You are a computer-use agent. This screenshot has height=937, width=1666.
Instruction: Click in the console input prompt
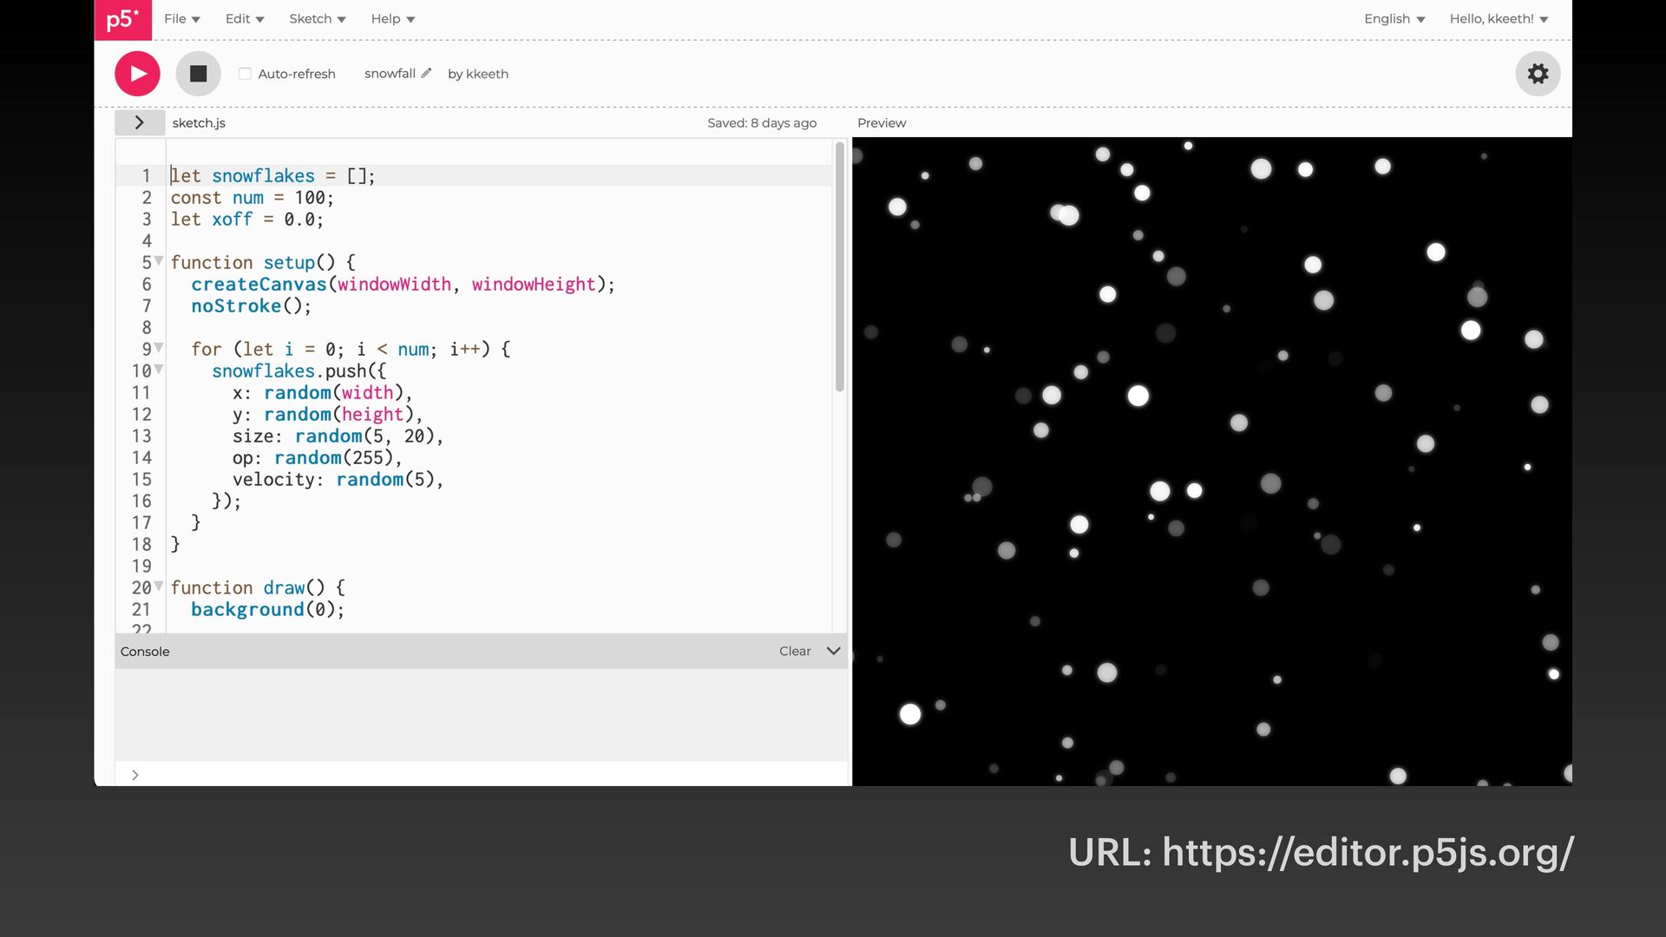pyautogui.click(x=482, y=775)
